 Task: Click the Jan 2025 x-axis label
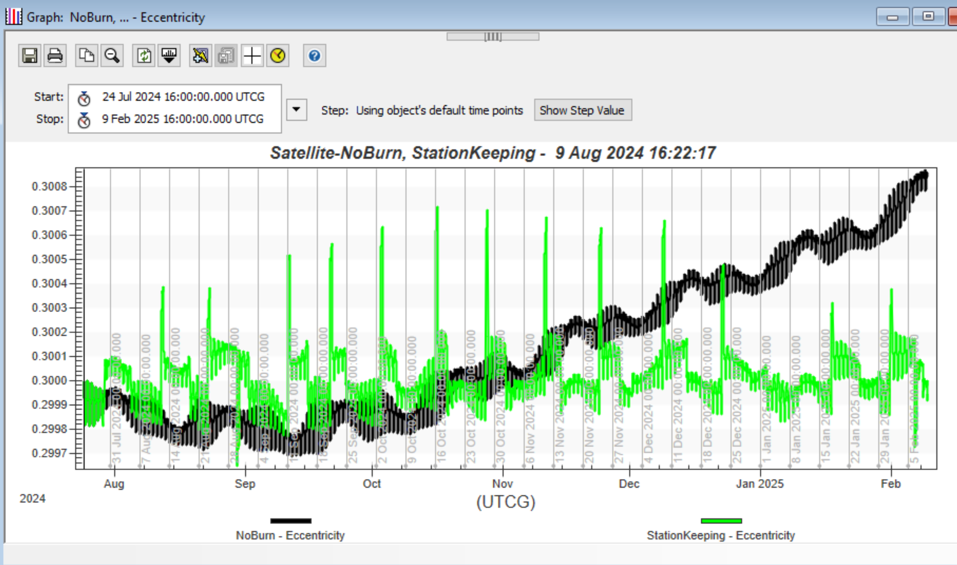760,484
